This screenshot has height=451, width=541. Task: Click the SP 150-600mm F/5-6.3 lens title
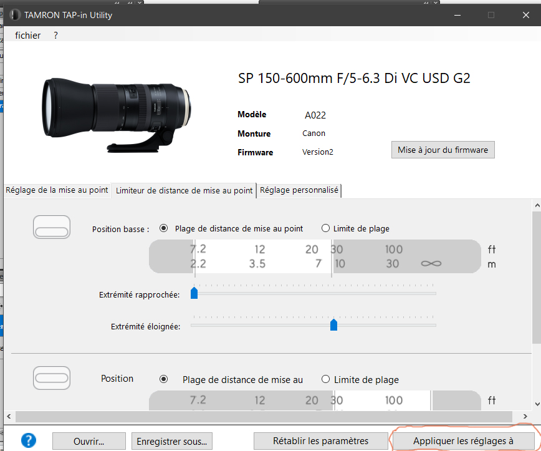click(x=354, y=79)
